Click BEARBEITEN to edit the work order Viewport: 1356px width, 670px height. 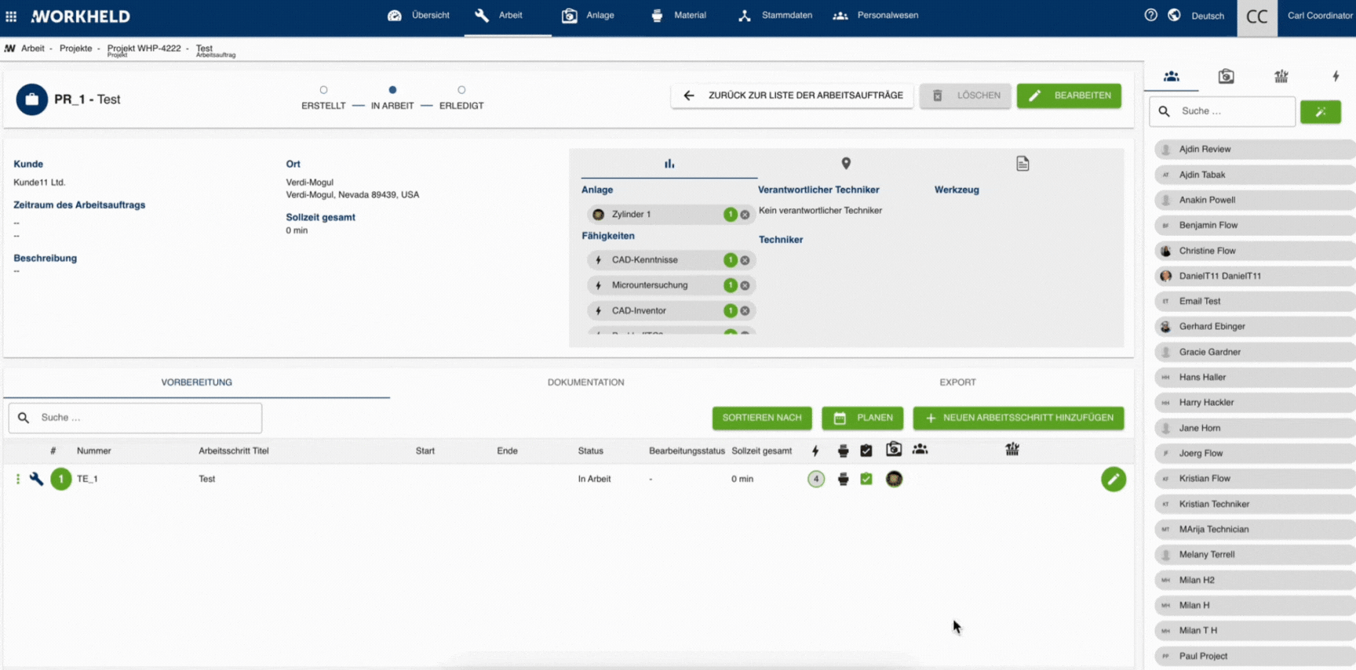(x=1069, y=96)
